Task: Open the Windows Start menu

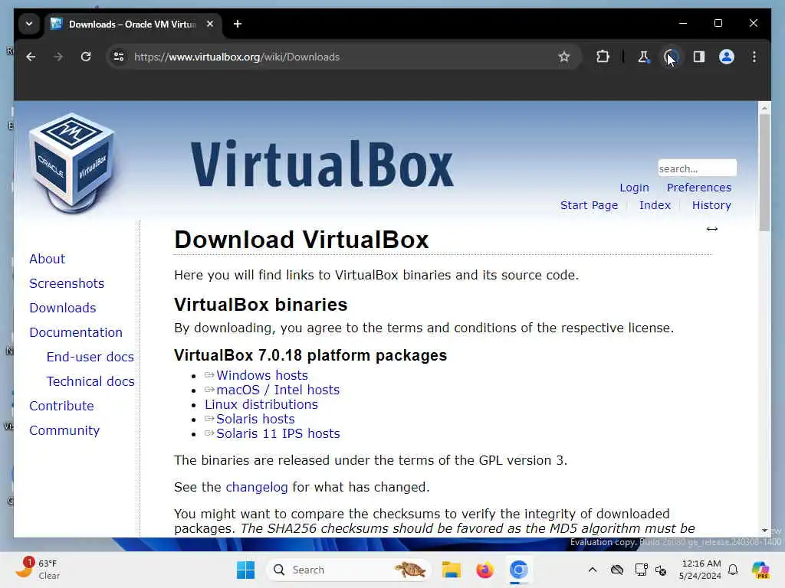Action: 245,570
